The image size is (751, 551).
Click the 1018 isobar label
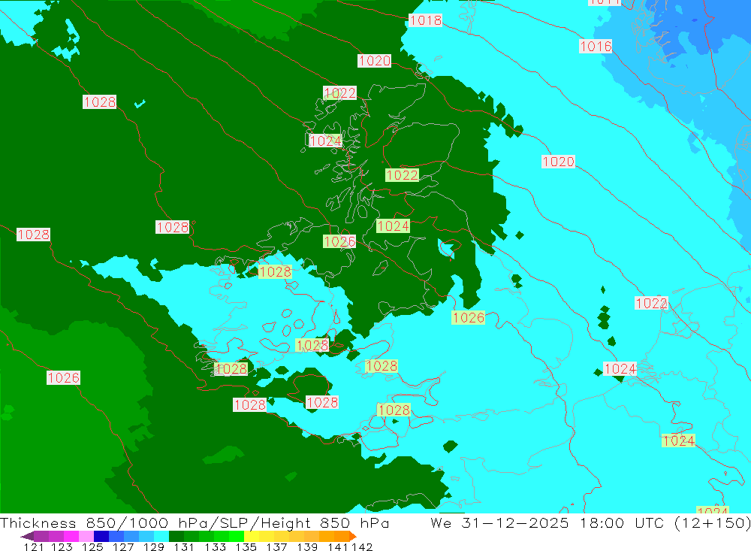point(425,20)
